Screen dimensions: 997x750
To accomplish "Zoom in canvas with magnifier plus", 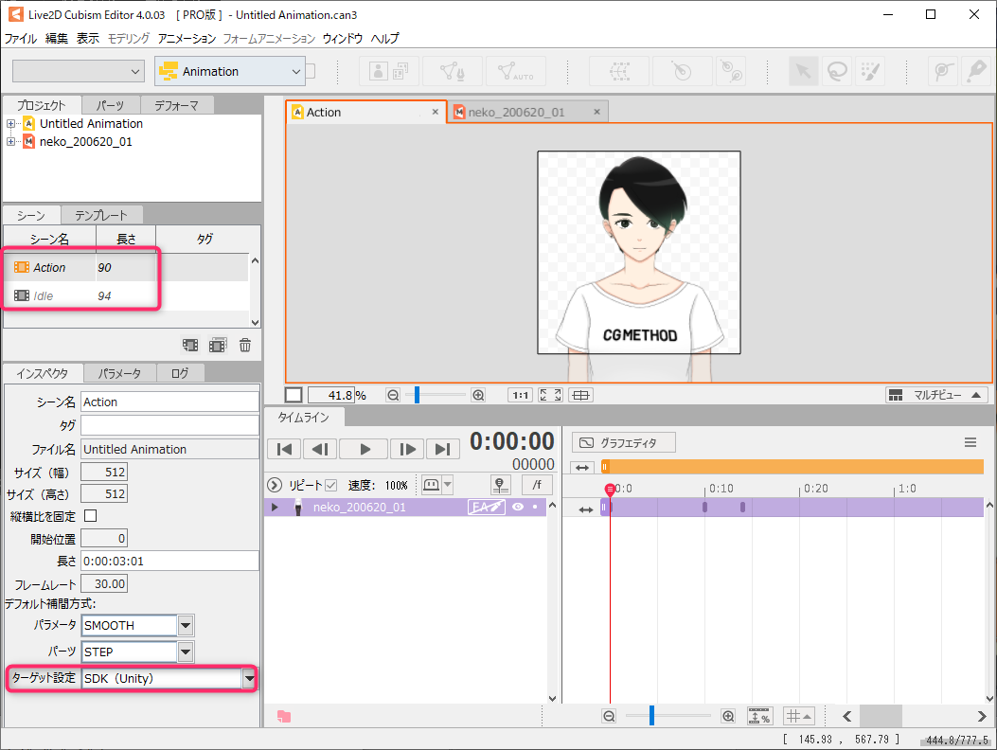I will click(478, 395).
